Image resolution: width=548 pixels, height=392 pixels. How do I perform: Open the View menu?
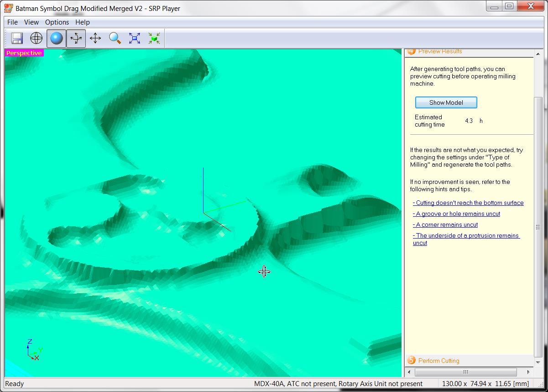click(31, 22)
